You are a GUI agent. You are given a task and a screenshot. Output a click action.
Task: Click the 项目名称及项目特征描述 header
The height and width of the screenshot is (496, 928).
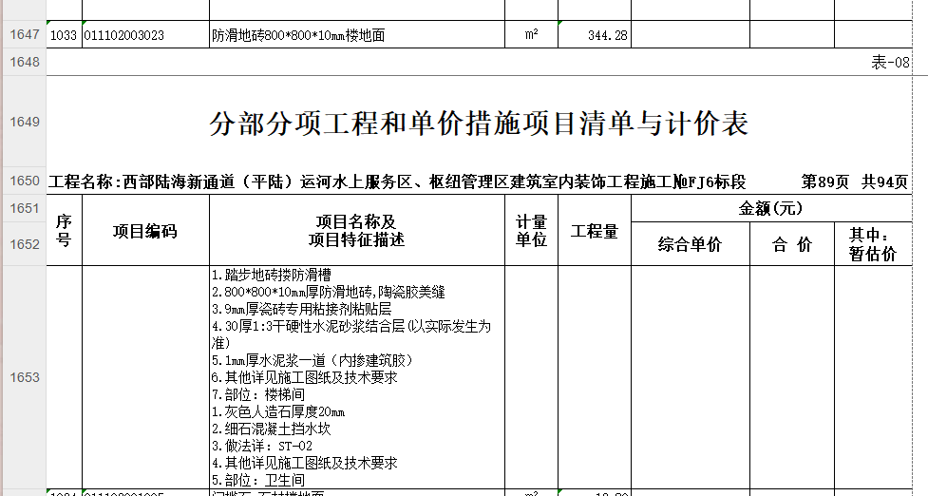pos(357,230)
